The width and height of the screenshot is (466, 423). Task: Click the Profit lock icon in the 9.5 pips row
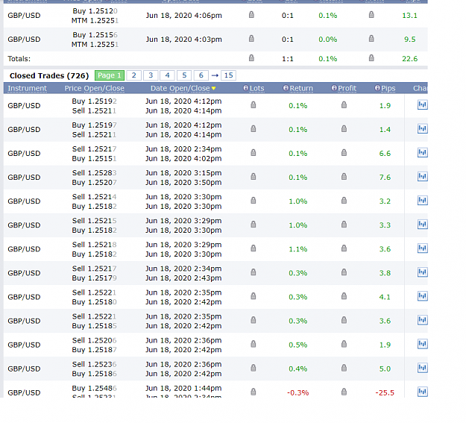(371, 39)
